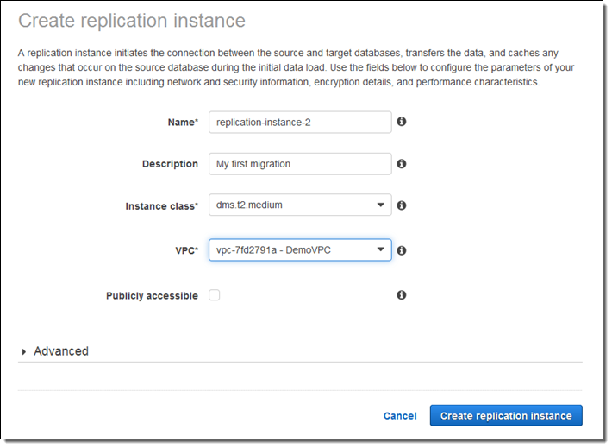Open the Instance class dropdown showing dms.t2.medium
Screen dimensions: 612x448
299,205
